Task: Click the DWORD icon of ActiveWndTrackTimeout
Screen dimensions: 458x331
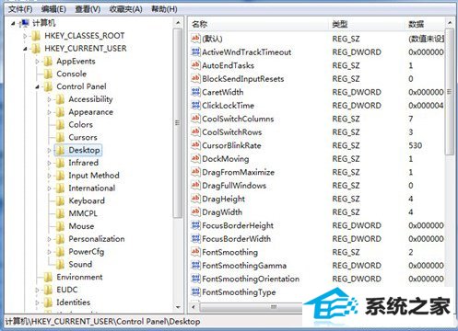Action: [x=195, y=51]
